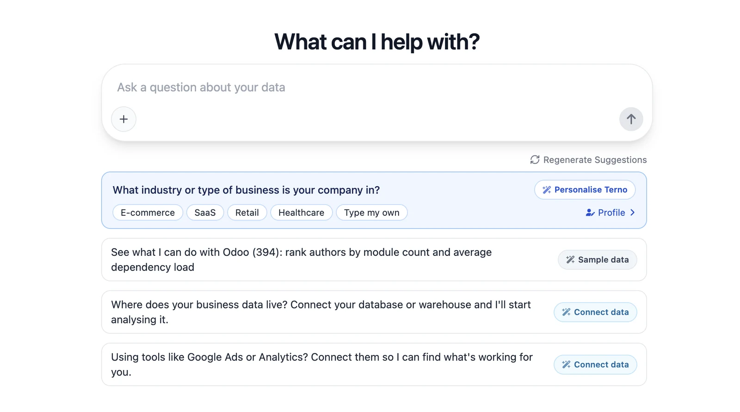Click the Profile person icon
The width and height of the screenshot is (740, 412).
(590, 212)
